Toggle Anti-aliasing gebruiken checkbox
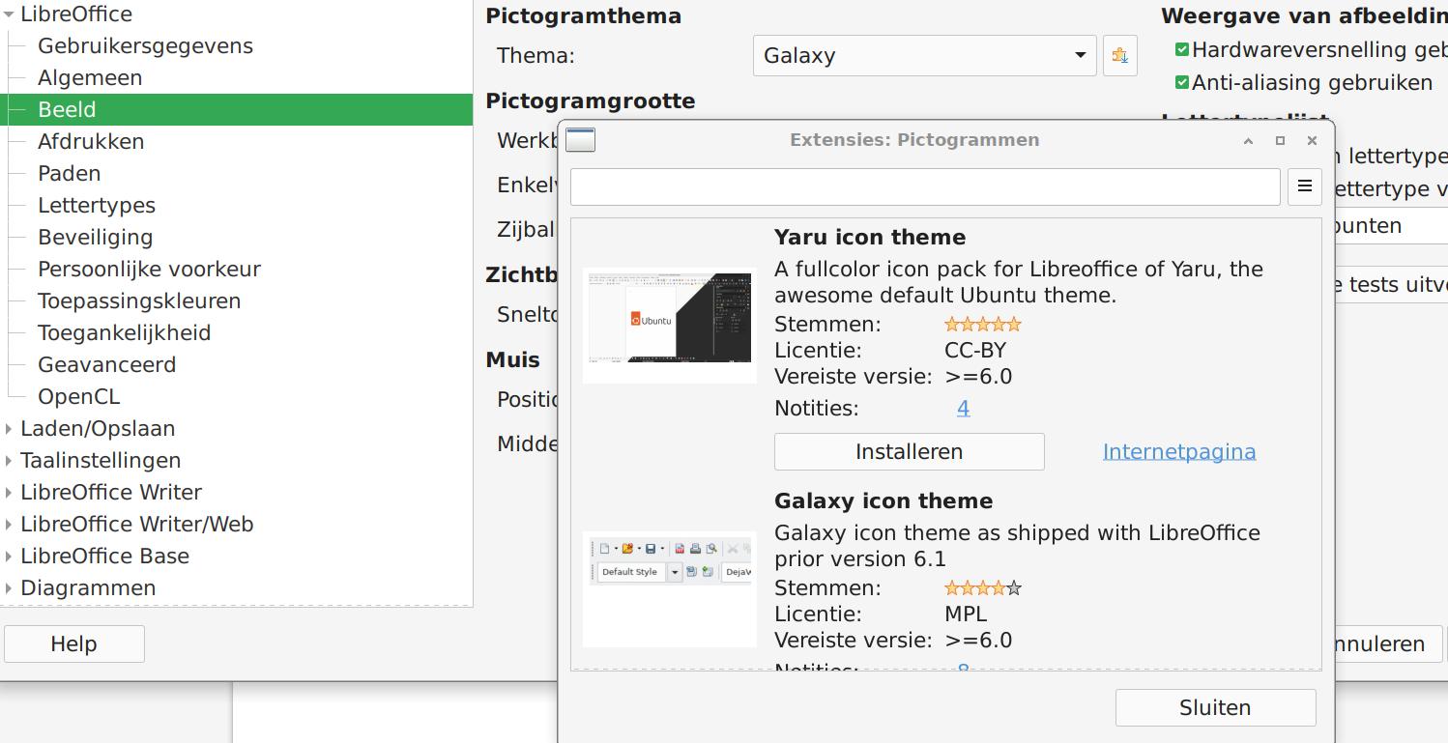Screen dimensions: 1448x743 [x=1181, y=82]
